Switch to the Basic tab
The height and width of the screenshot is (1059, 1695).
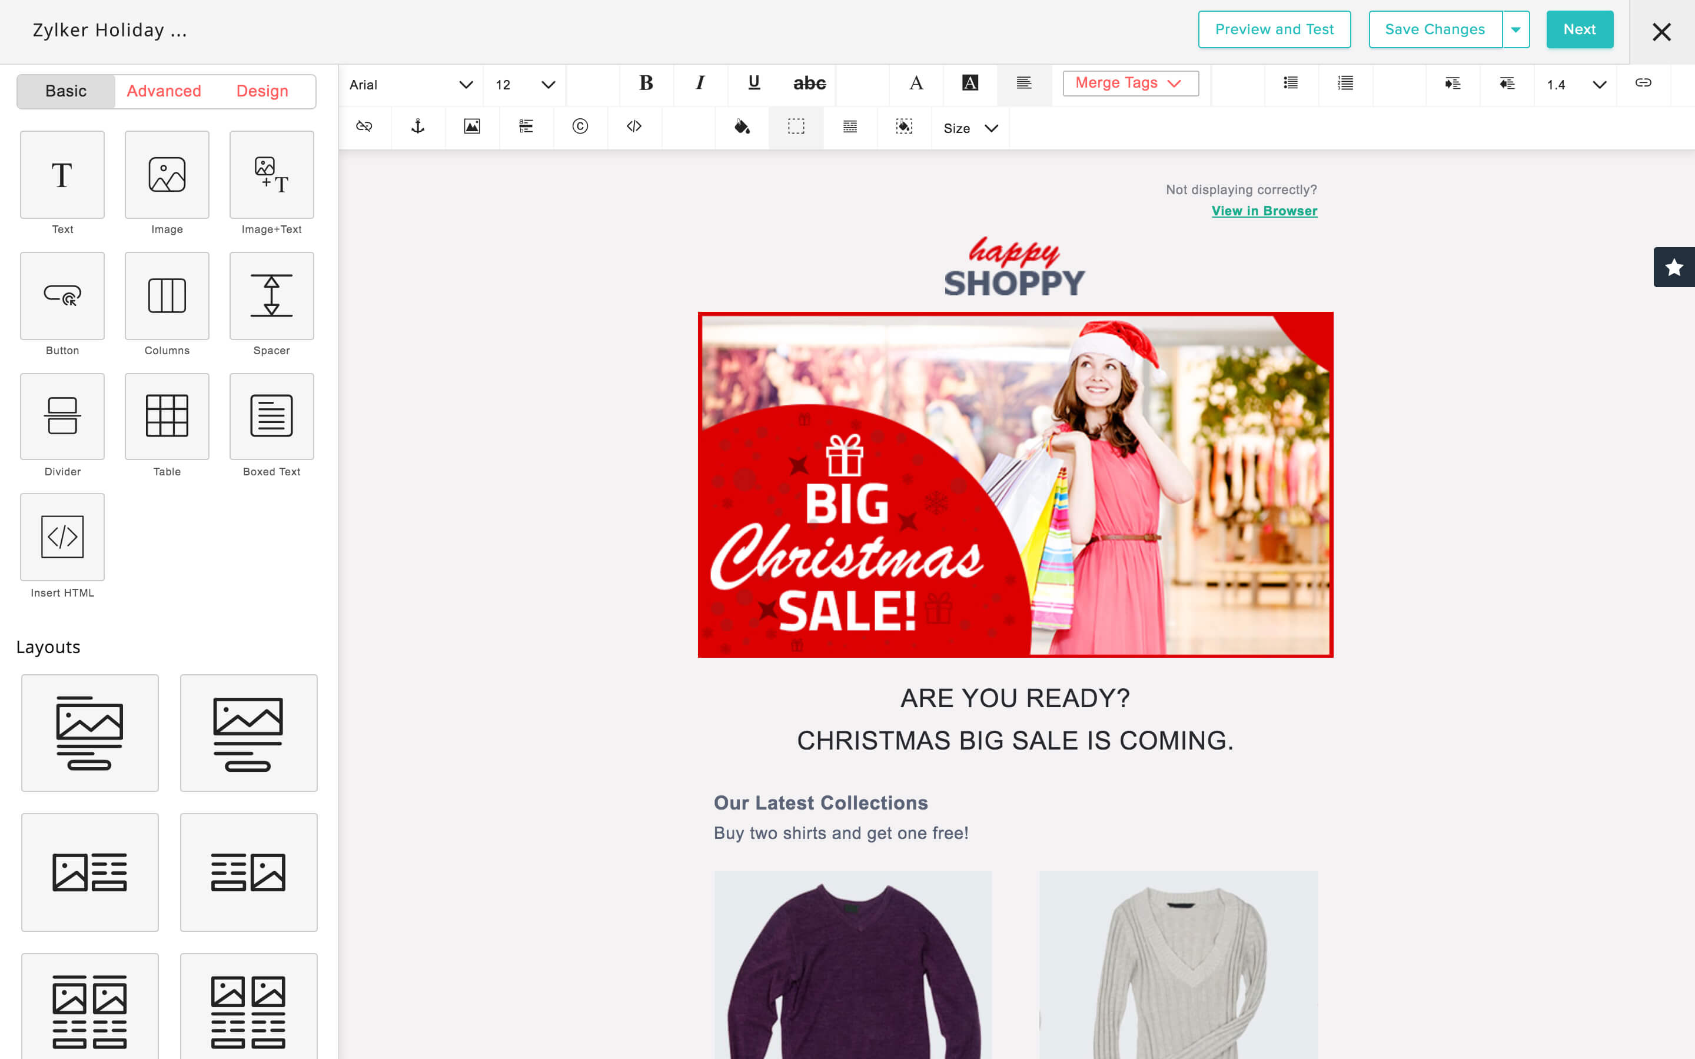click(66, 91)
